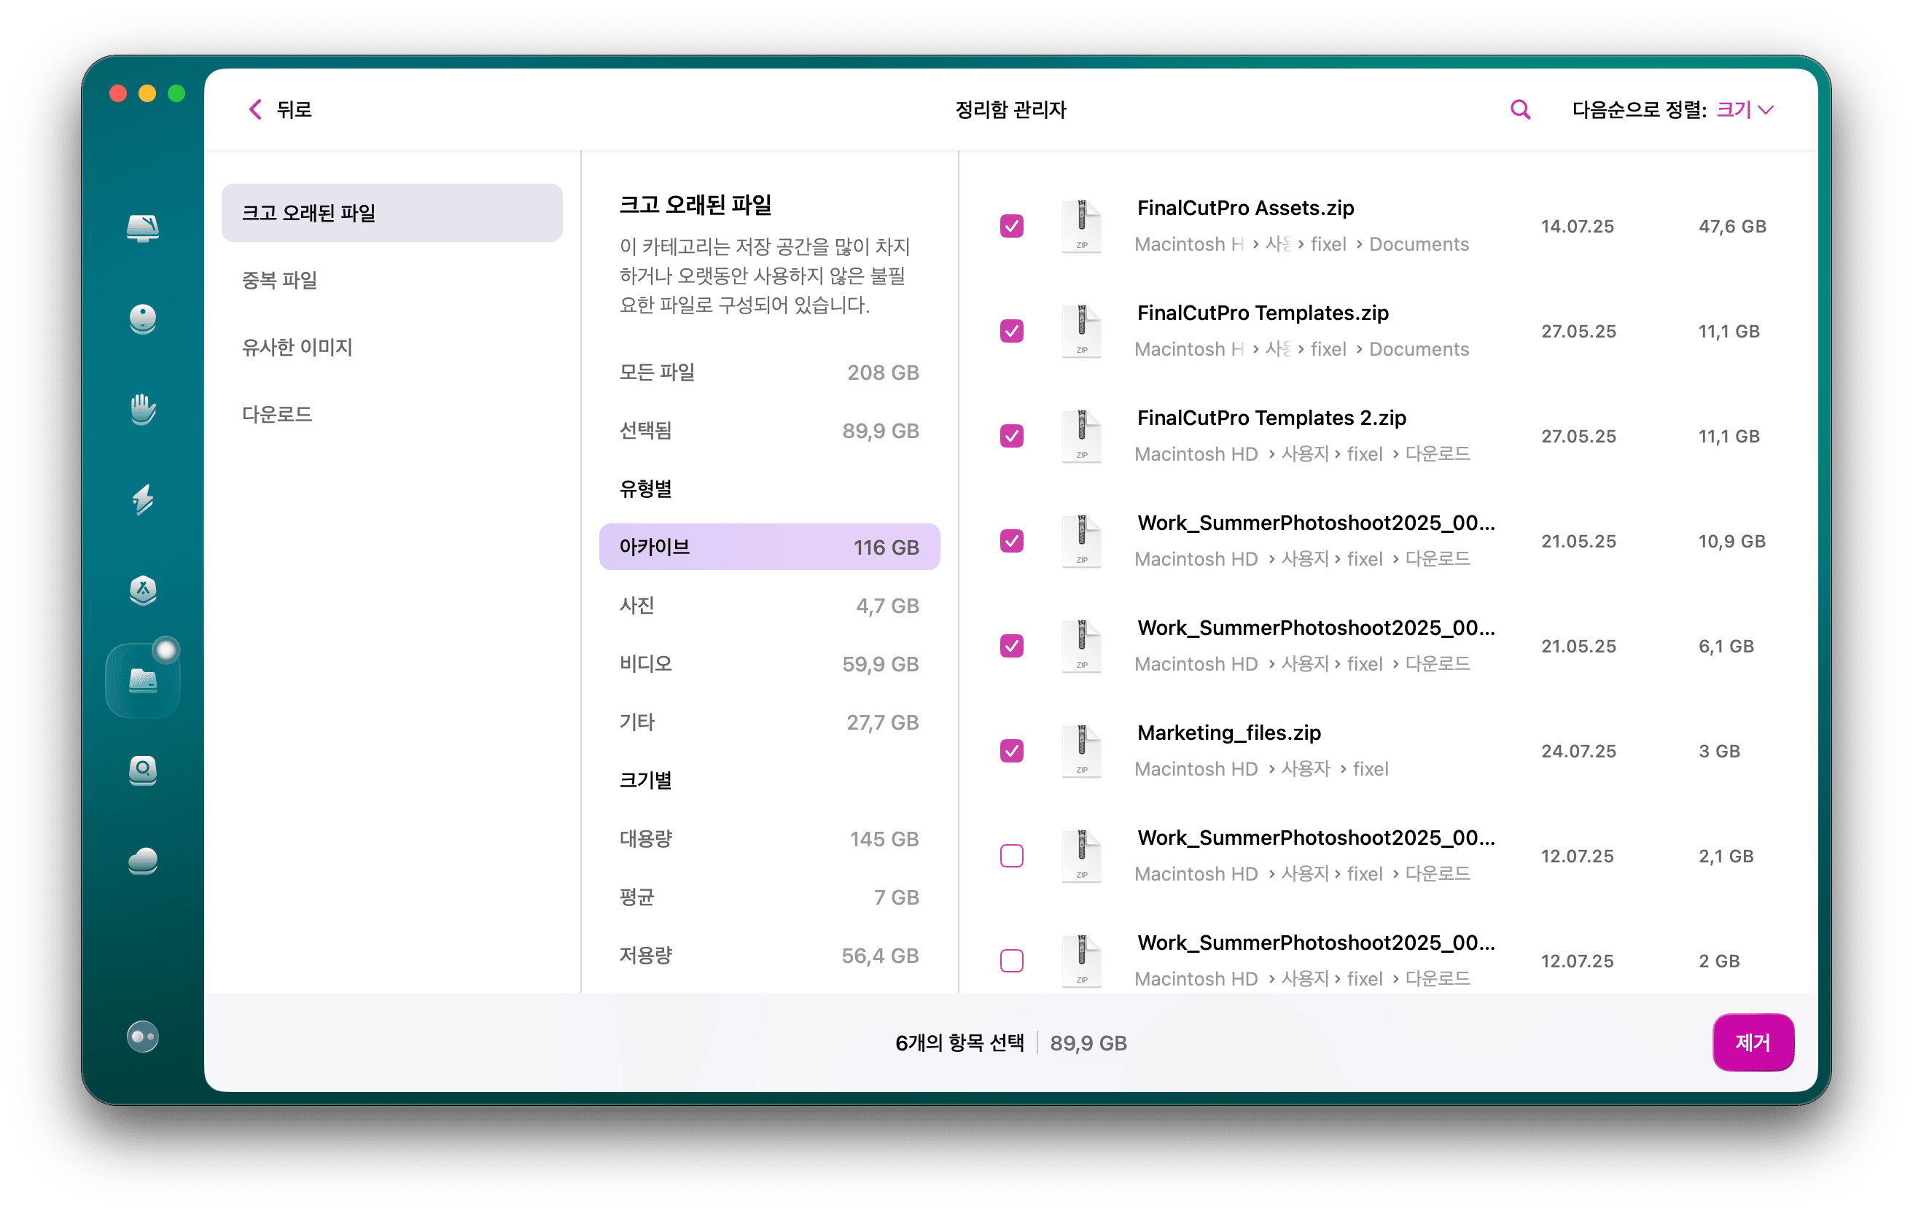Switch to the 중복 파일 category
Screen dimensions: 1913x1213
[x=280, y=280]
